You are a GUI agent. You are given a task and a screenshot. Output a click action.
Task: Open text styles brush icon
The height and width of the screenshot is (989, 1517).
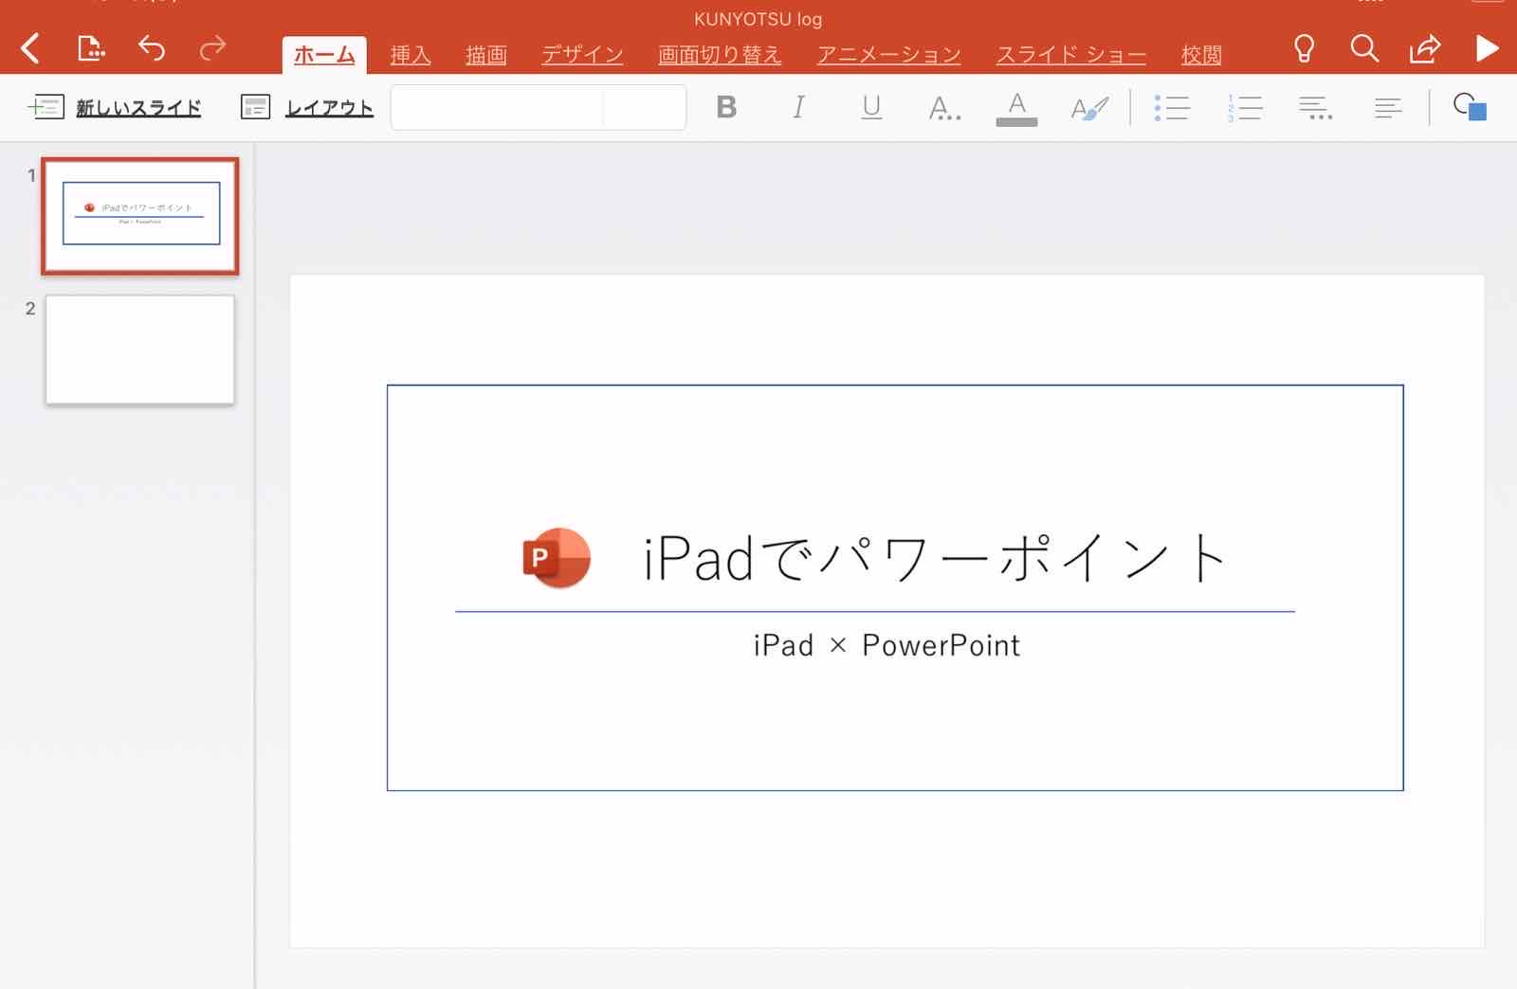[x=1089, y=108]
